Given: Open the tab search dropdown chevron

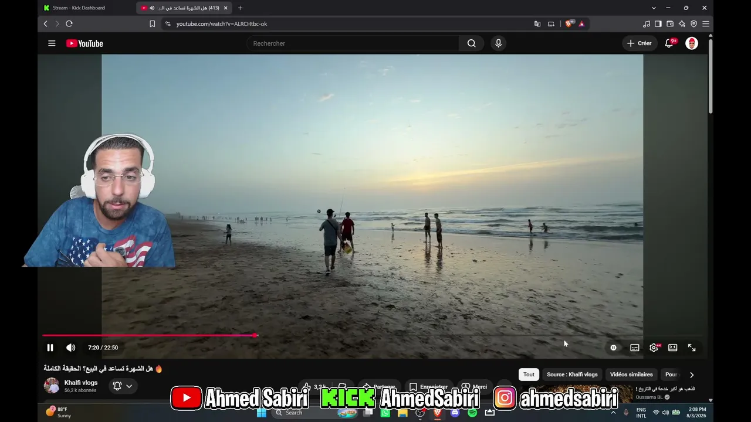Looking at the screenshot, I should coord(654,8).
